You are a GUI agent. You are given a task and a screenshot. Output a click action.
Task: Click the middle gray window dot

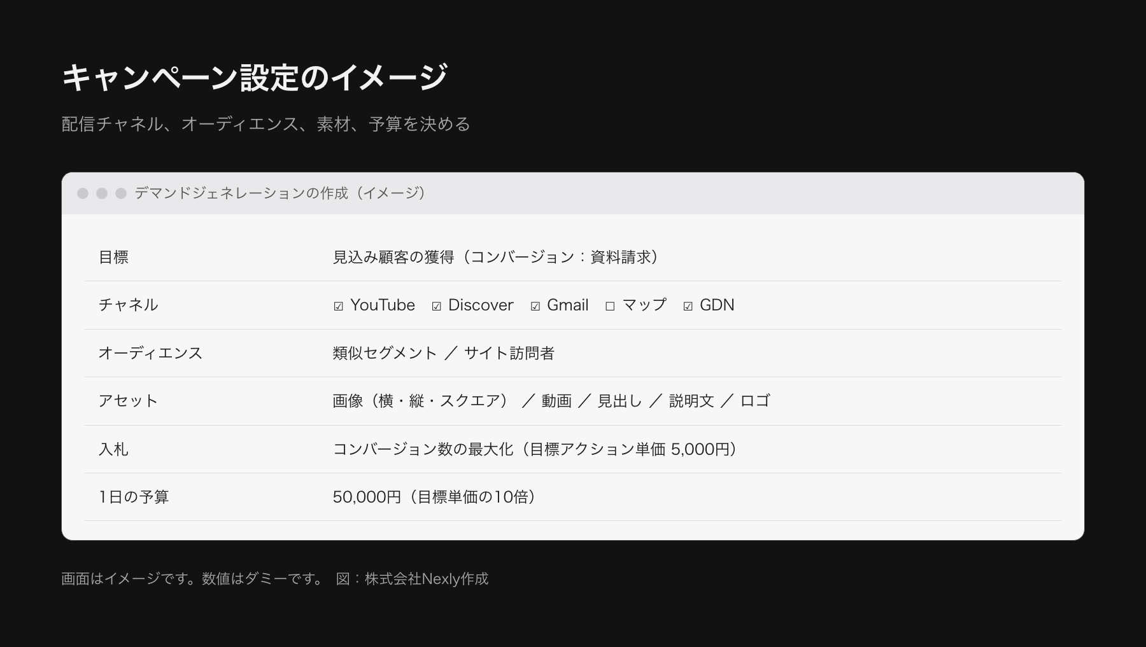tap(102, 193)
